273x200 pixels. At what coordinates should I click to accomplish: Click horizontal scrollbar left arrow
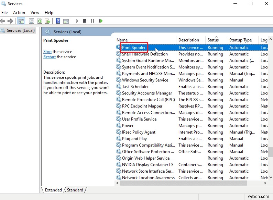[117, 183]
